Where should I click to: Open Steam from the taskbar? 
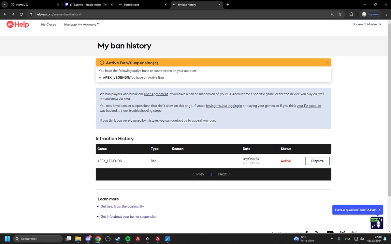118,238
